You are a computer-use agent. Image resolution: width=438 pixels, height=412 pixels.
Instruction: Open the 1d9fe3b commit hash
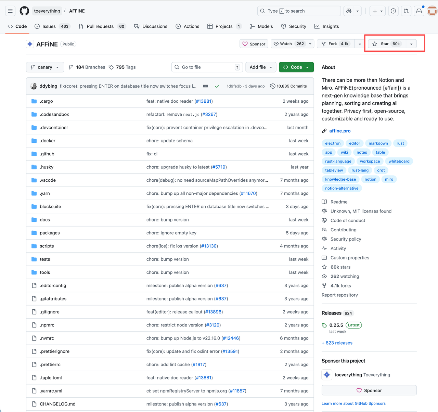(x=234, y=86)
